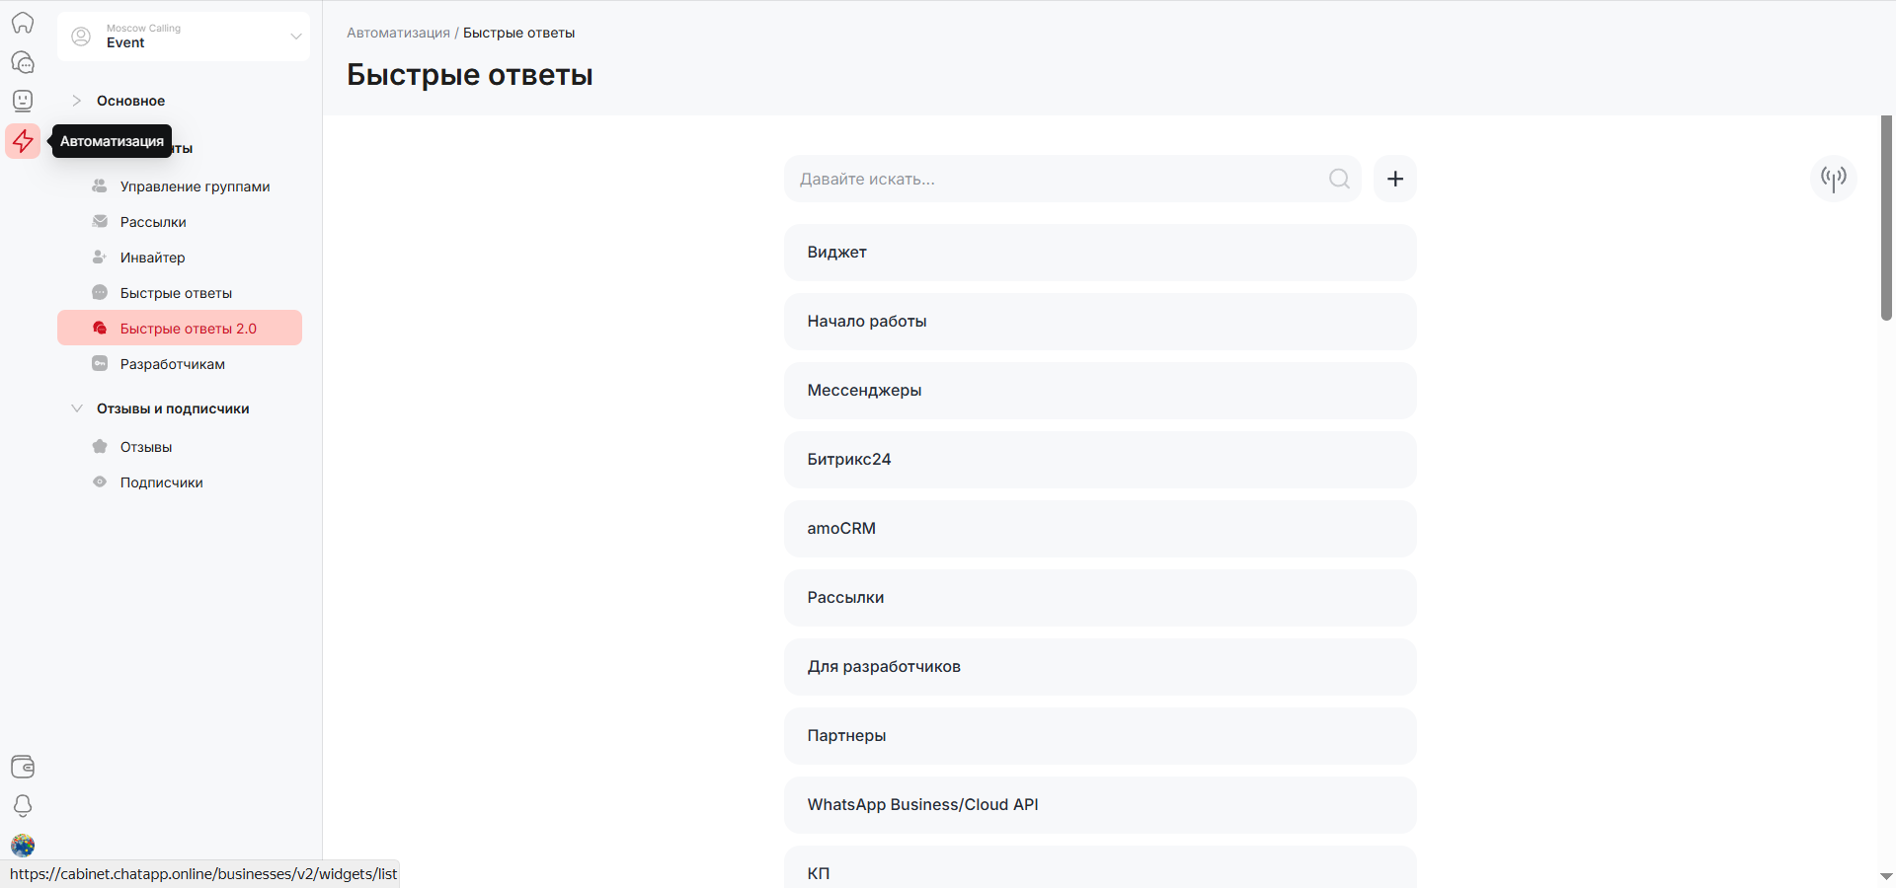Image resolution: width=1896 pixels, height=888 pixels.
Task: Expand the Основное section
Action: click(130, 101)
